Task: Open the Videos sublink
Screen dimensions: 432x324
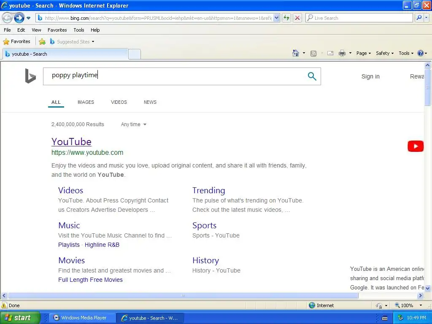Action: click(x=70, y=190)
